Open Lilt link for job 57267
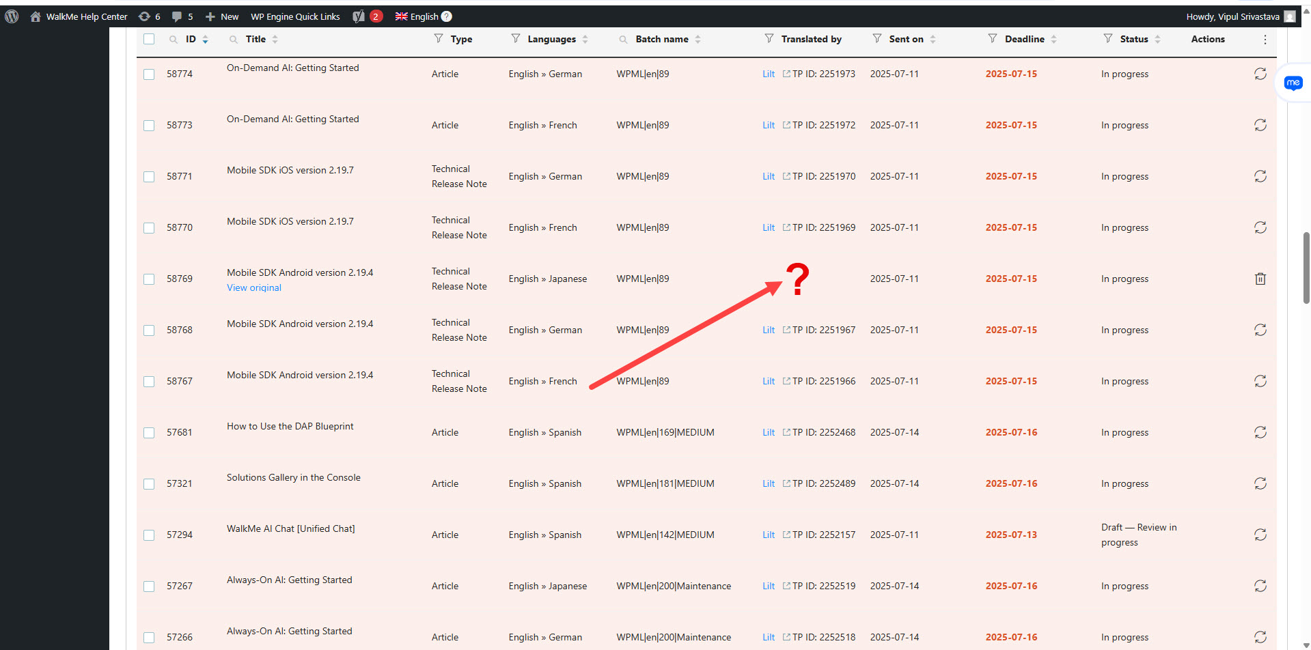Viewport: 1311px width, 650px height. [769, 586]
